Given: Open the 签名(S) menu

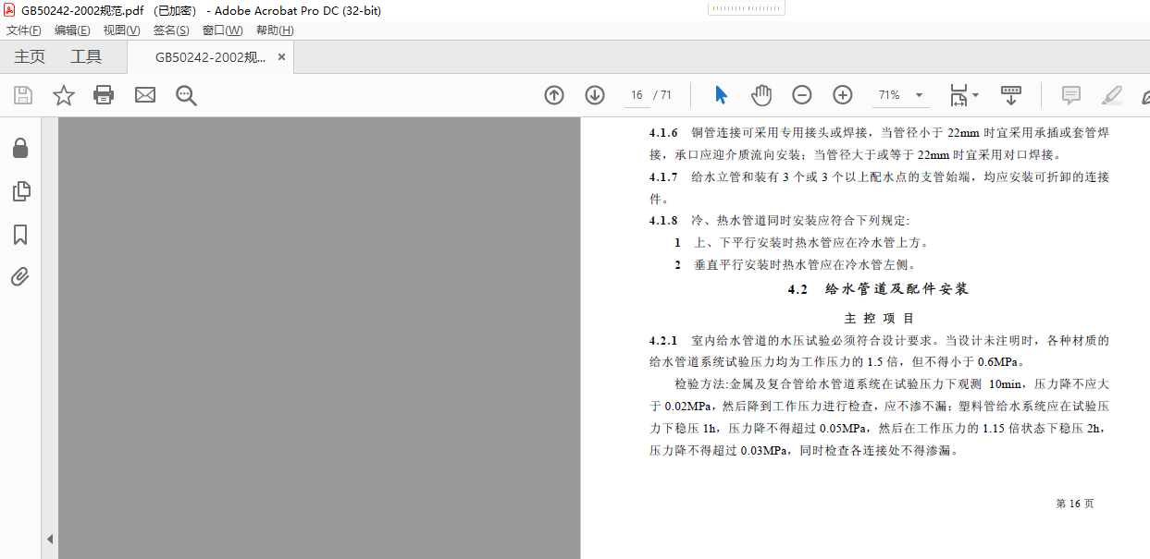Looking at the screenshot, I should [171, 30].
